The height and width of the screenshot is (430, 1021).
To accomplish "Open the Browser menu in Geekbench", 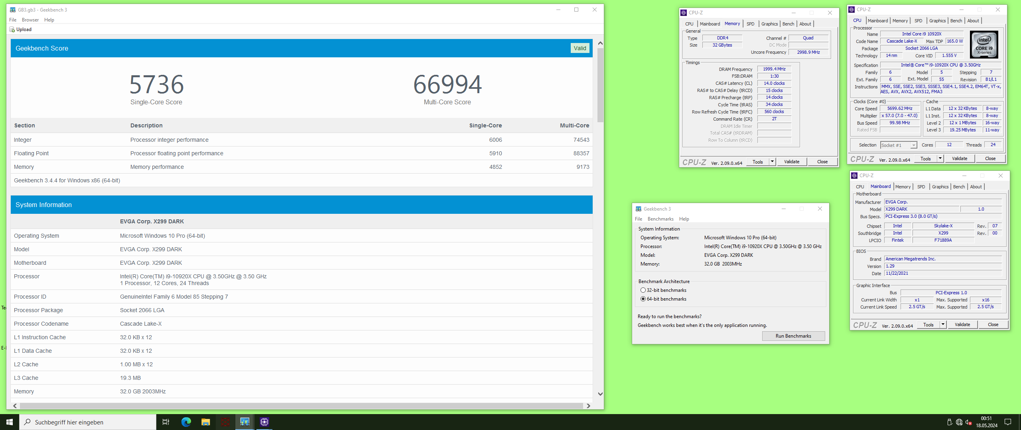I will (30, 20).
